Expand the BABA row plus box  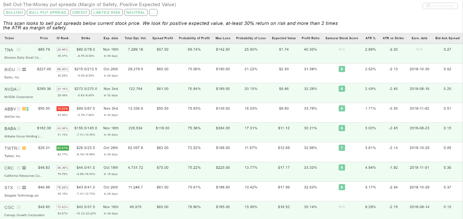click(x=19, y=128)
